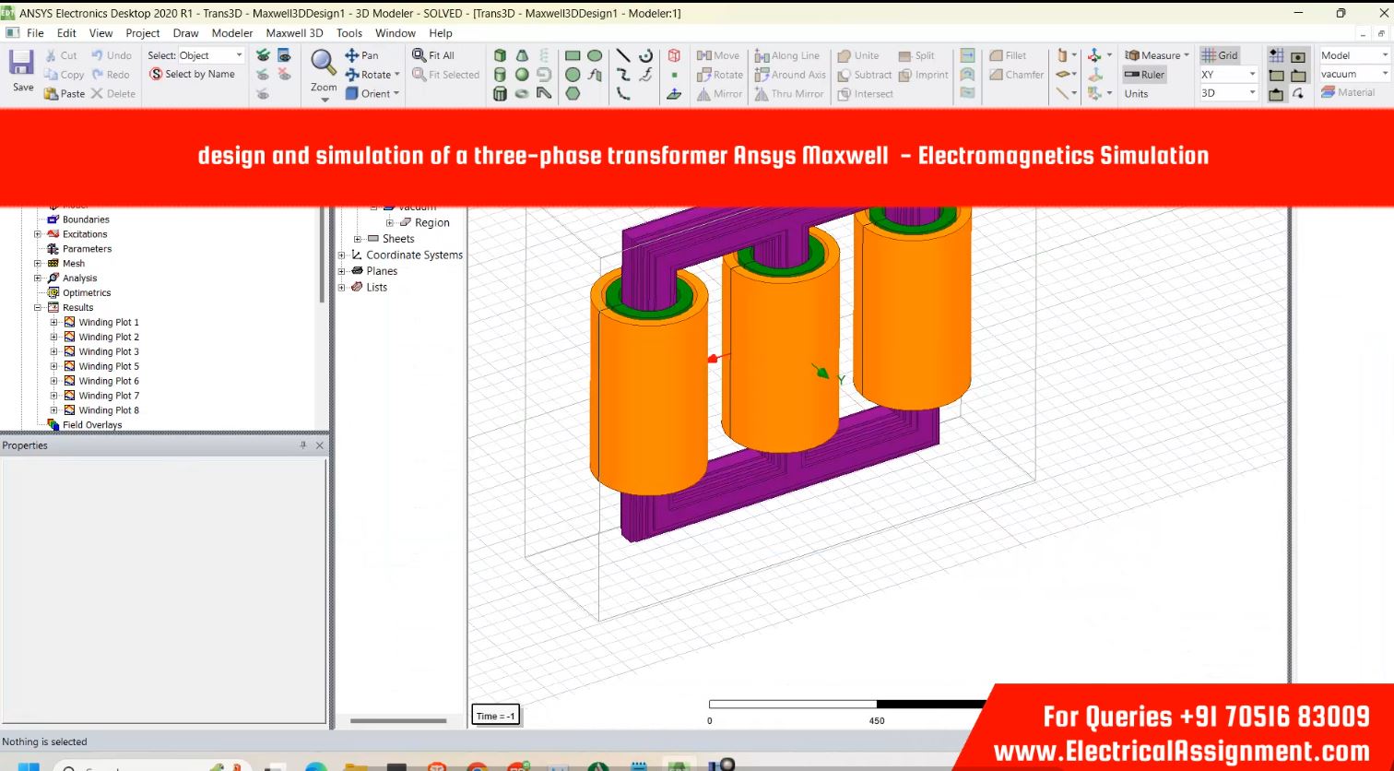The height and width of the screenshot is (771, 1394).
Task: Open the Maxwell 3D menu
Action: coord(294,33)
